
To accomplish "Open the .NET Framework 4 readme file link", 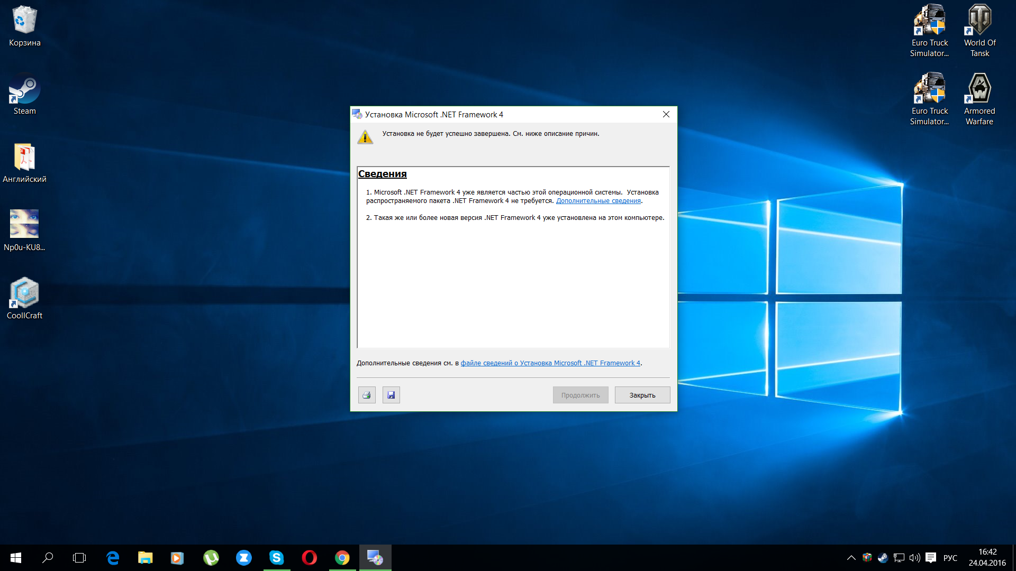I will click(x=550, y=363).
